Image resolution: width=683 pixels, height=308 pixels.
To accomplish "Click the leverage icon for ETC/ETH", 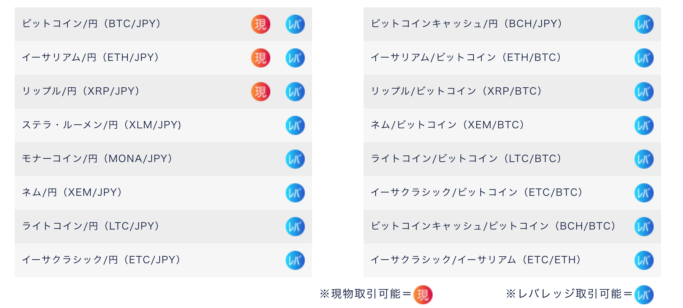I will [x=644, y=260].
